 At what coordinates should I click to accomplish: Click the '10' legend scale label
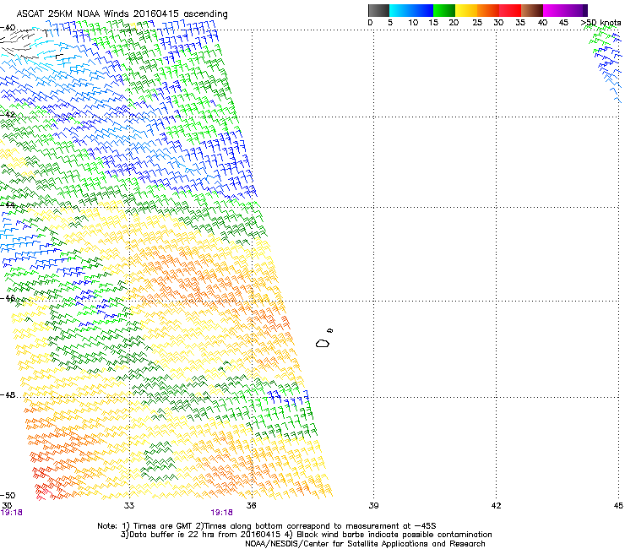point(413,23)
